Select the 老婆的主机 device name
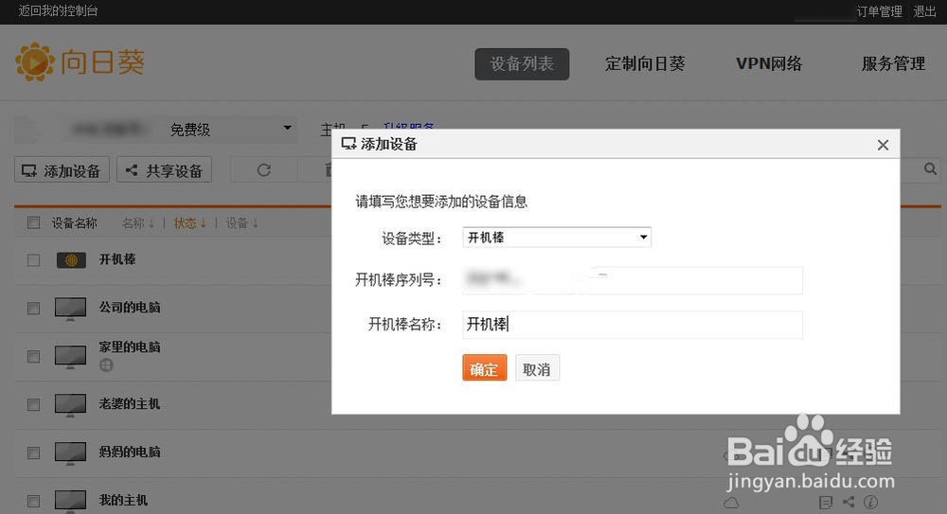The height and width of the screenshot is (514, 947). point(130,404)
